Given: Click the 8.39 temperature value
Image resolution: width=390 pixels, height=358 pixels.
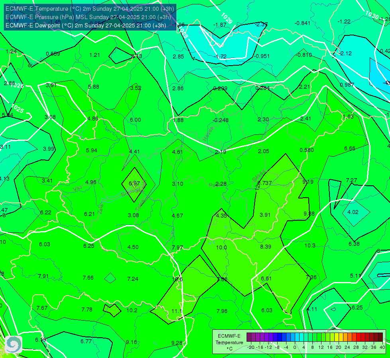Looking at the screenshot, I should coord(266,247).
